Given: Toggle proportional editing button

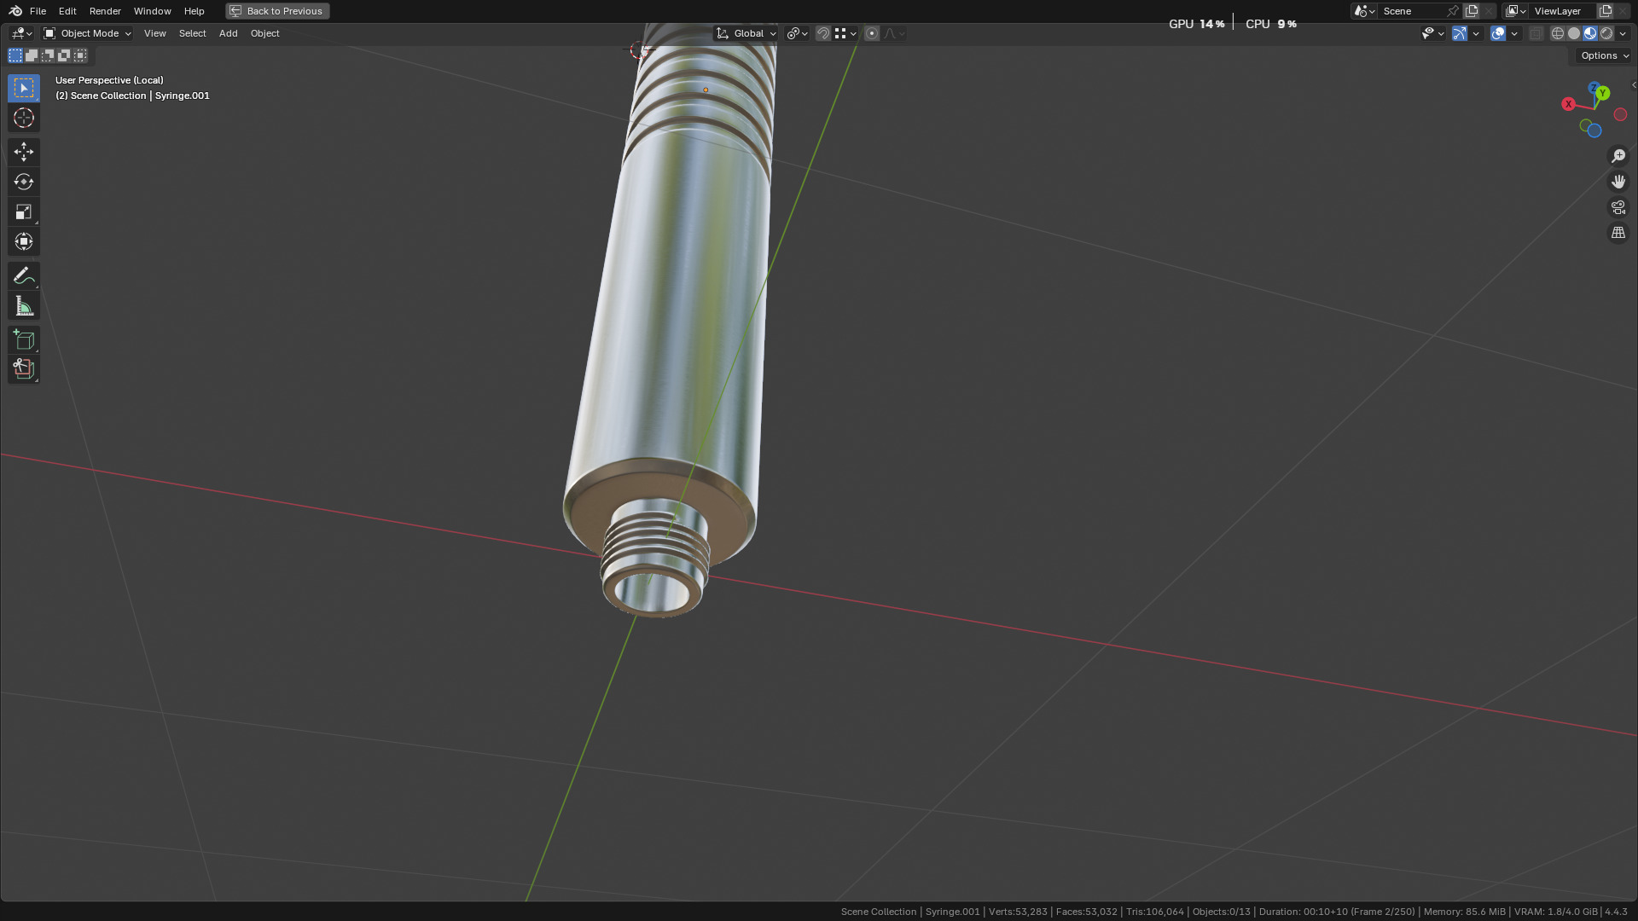Looking at the screenshot, I should [x=872, y=33].
